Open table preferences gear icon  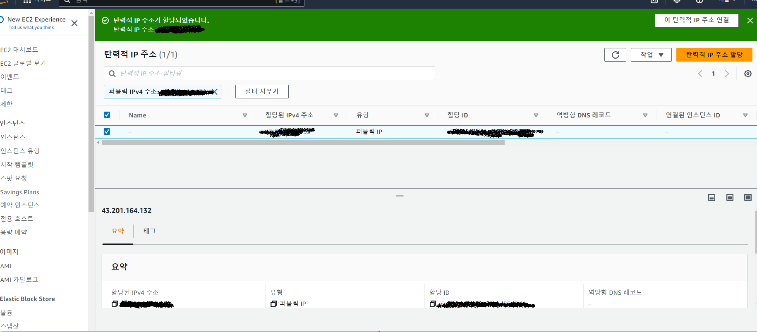pos(748,74)
